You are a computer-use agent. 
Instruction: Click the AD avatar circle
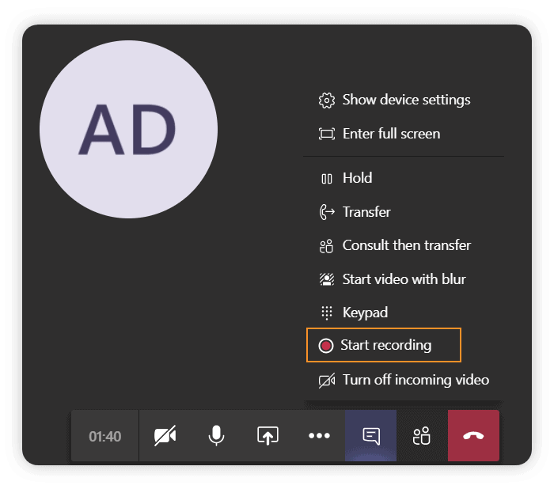[128, 129]
